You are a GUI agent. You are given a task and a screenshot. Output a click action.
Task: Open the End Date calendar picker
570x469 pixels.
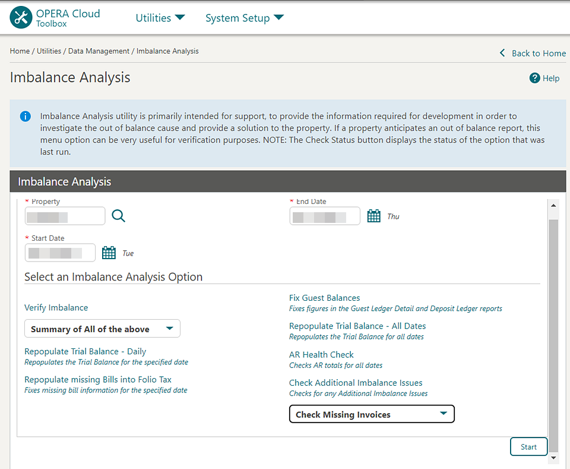(373, 216)
